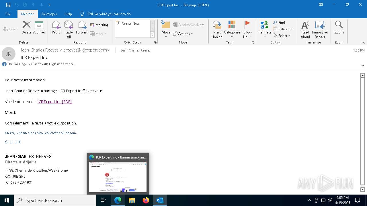Viewport: 367px width, 206px height.
Task: Open the Windows Start menu
Action: pyautogui.click(x=7, y=200)
